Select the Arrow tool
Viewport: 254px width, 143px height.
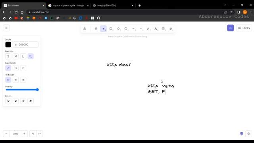click(133, 29)
